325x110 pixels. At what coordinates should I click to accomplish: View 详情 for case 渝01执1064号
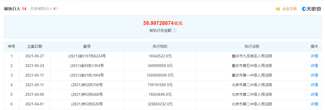coord(314,75)
